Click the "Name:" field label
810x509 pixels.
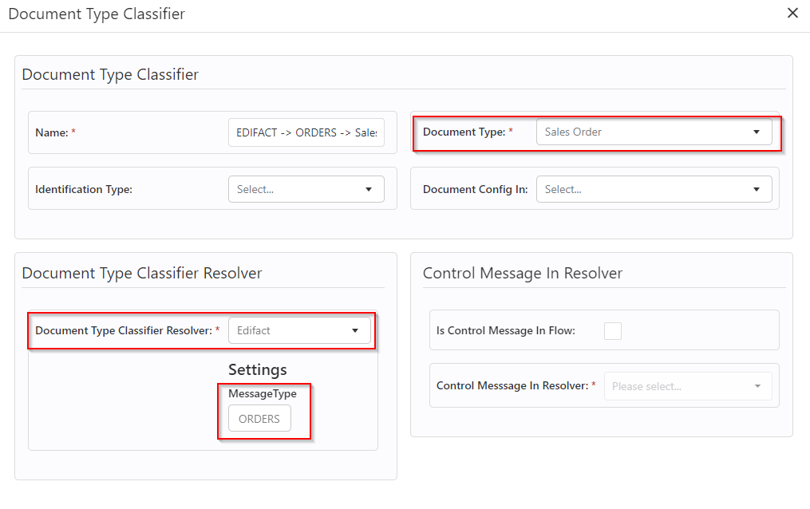click(52, 132)
